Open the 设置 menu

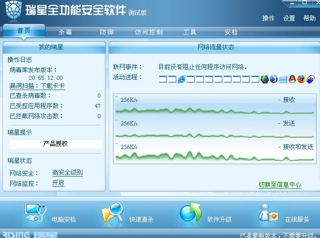click(289, 18)
